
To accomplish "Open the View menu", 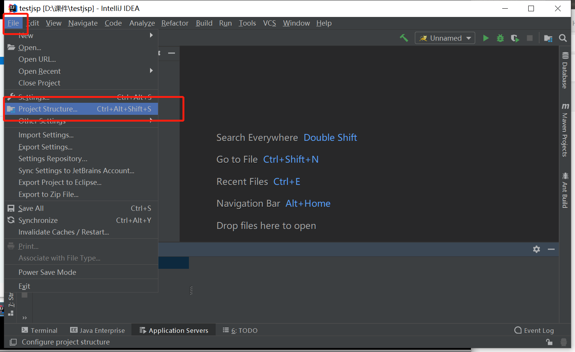I will pos(54,23).
